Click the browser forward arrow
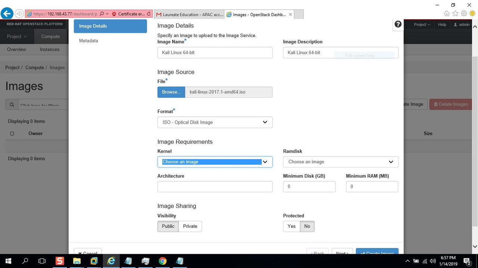The image size is (478, 268). (19, 14)
